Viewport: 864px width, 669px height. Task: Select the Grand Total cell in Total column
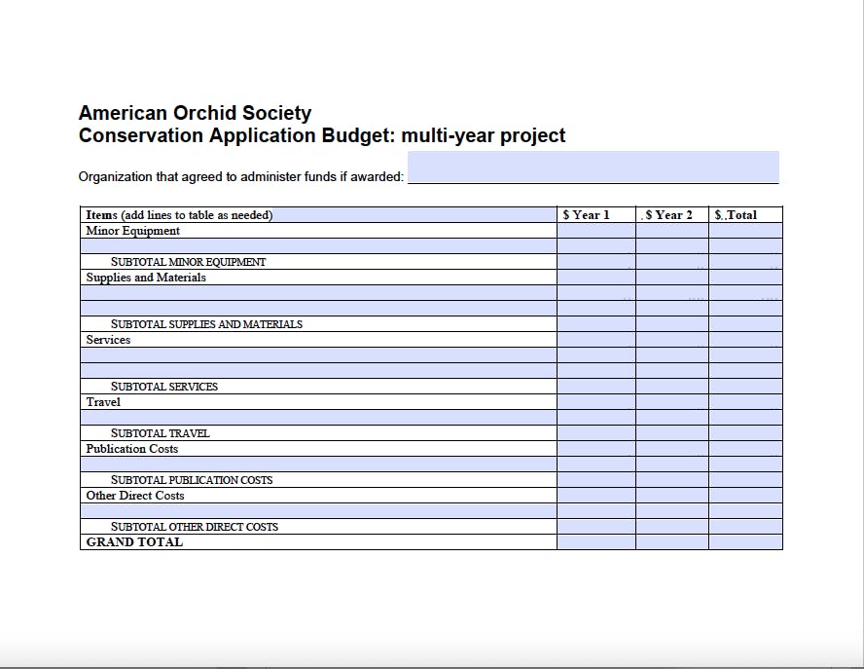(x=746, y=542)
